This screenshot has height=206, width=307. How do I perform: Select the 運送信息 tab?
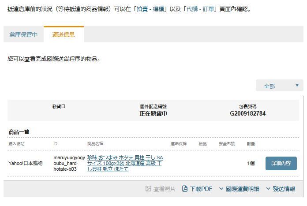[64, 34]
